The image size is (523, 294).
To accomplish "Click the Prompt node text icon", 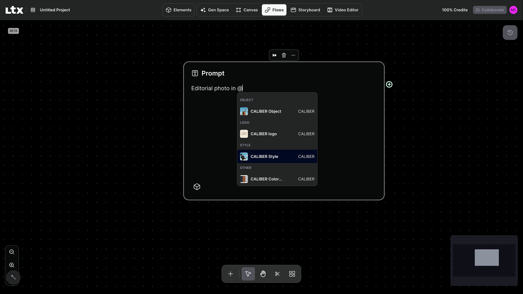I will (195, 73).
